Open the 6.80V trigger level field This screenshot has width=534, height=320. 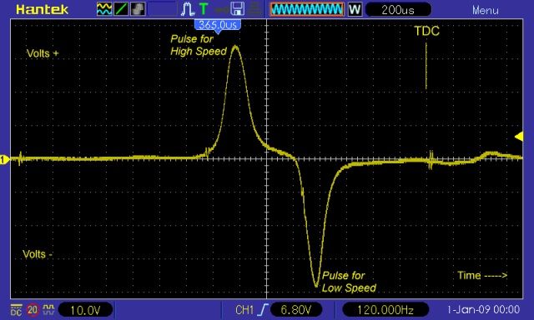click(x=296, y=310)
